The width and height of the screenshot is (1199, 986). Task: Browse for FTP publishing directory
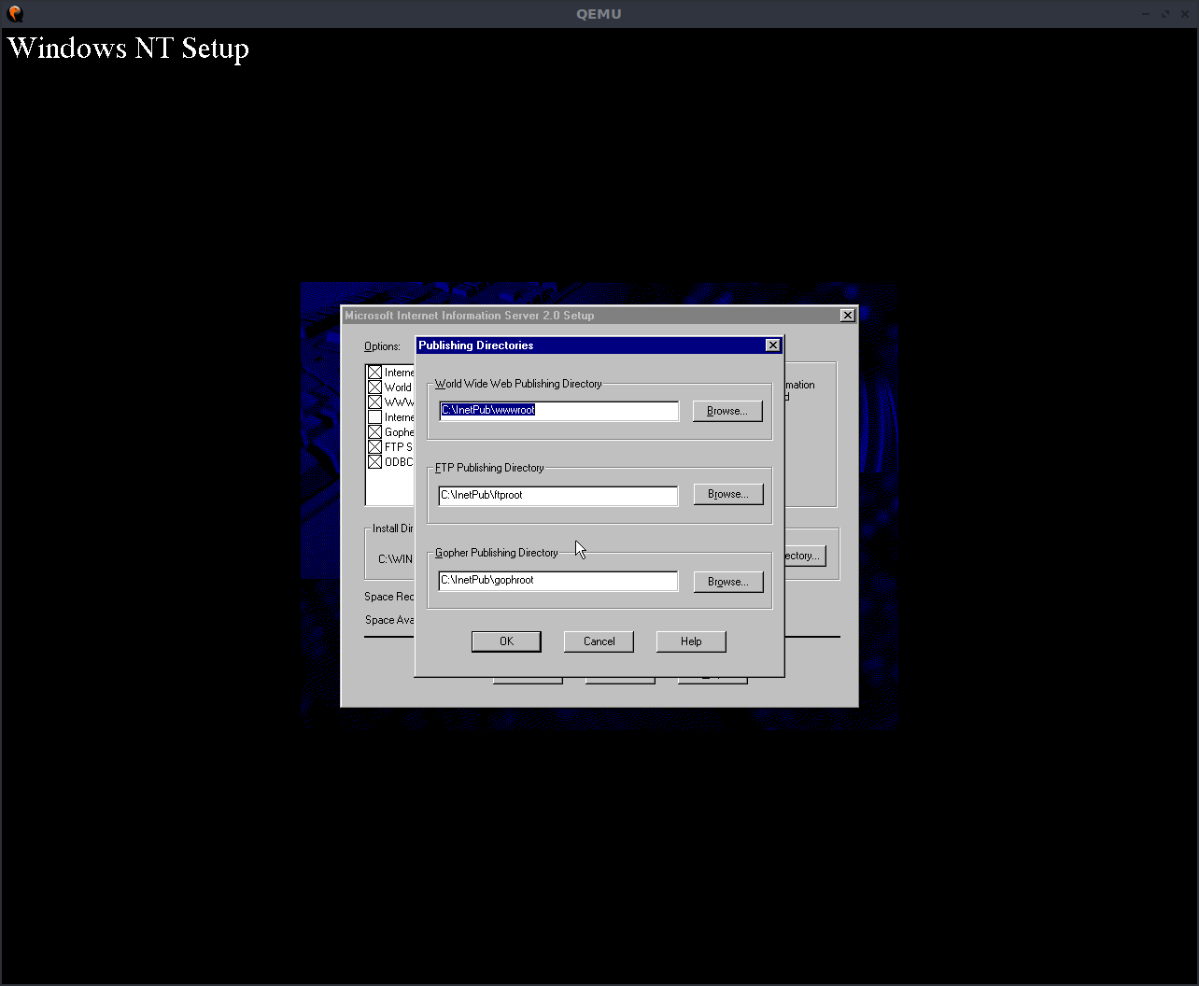[728, 494]
